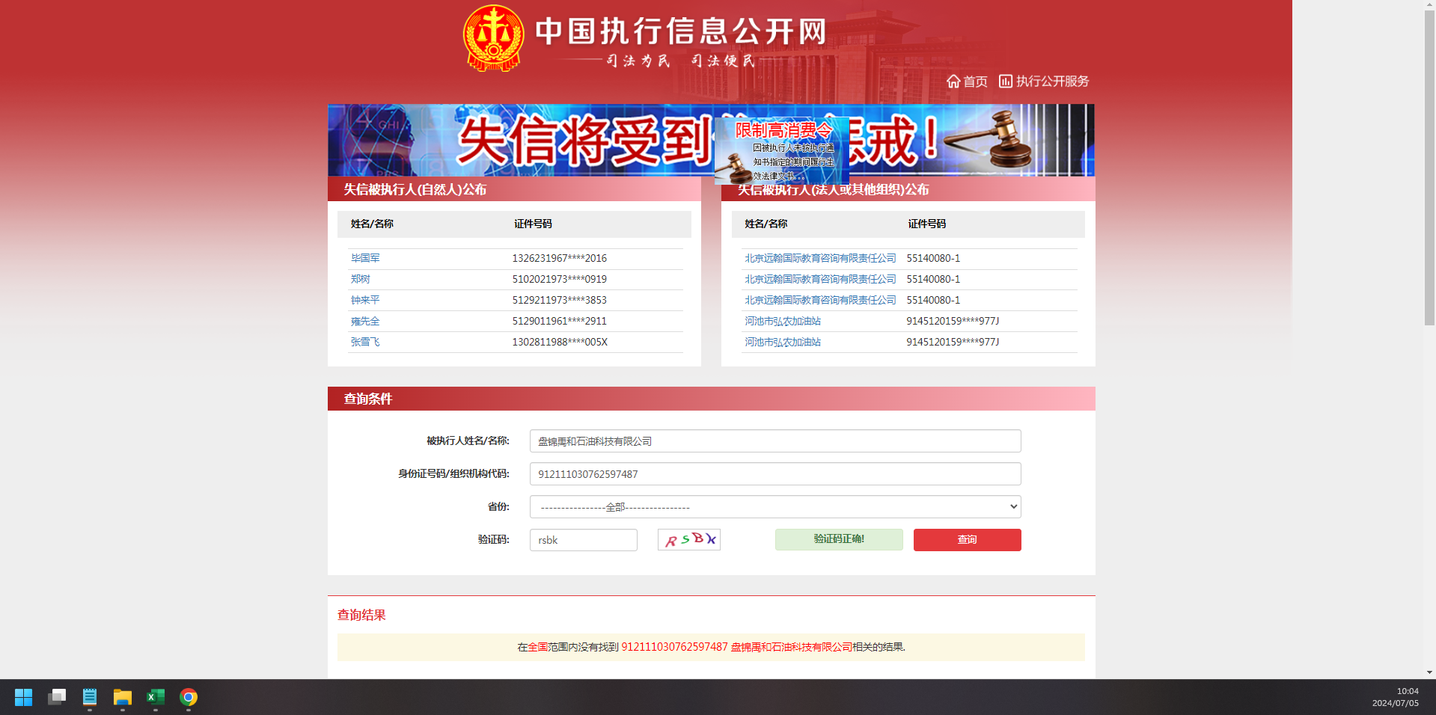Open File Explorer from the taskbar
Image resolution: width=1436 pixels, height=715 pixels.
tap(123, 697)
